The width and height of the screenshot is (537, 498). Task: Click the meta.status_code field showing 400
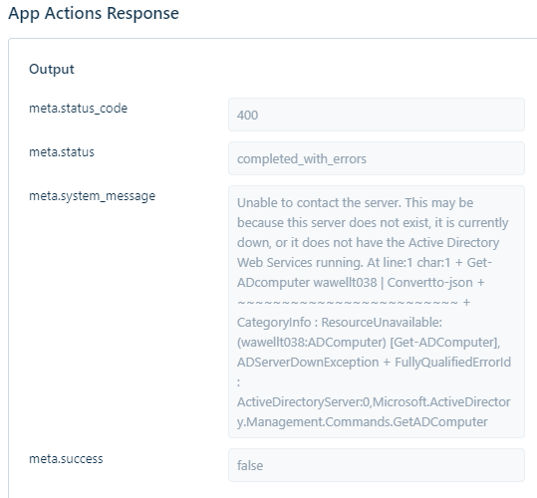(377, 115)
